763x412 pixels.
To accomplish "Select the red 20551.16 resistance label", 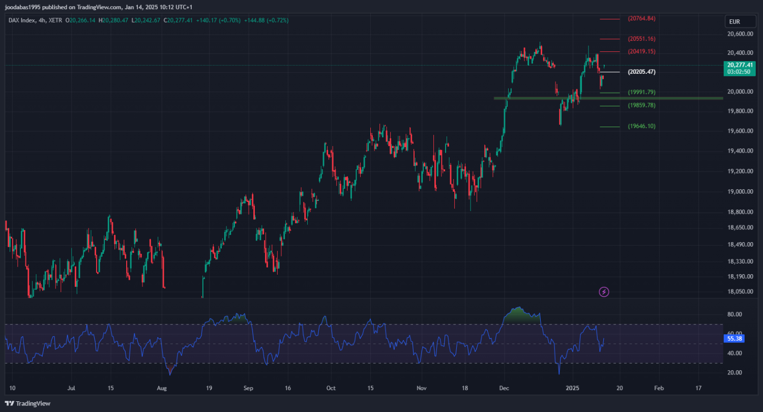I will pyautogui.click(x=641, y=39).
